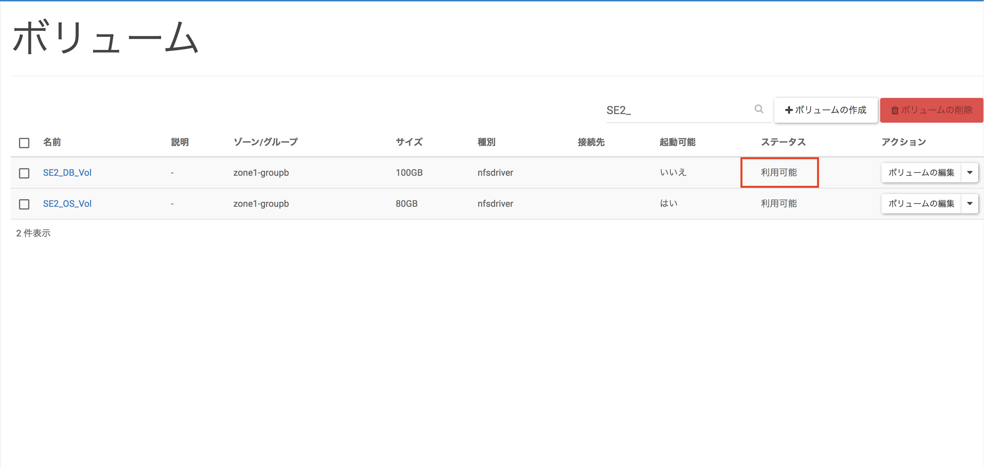Click the サイズ column header
984x467 pixels.
tap(409, 142)
